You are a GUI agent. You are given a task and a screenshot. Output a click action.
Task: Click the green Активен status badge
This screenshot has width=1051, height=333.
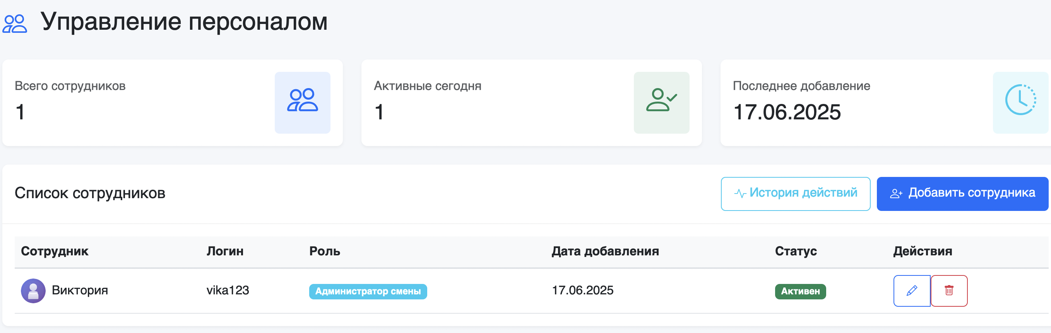[800, 292]
